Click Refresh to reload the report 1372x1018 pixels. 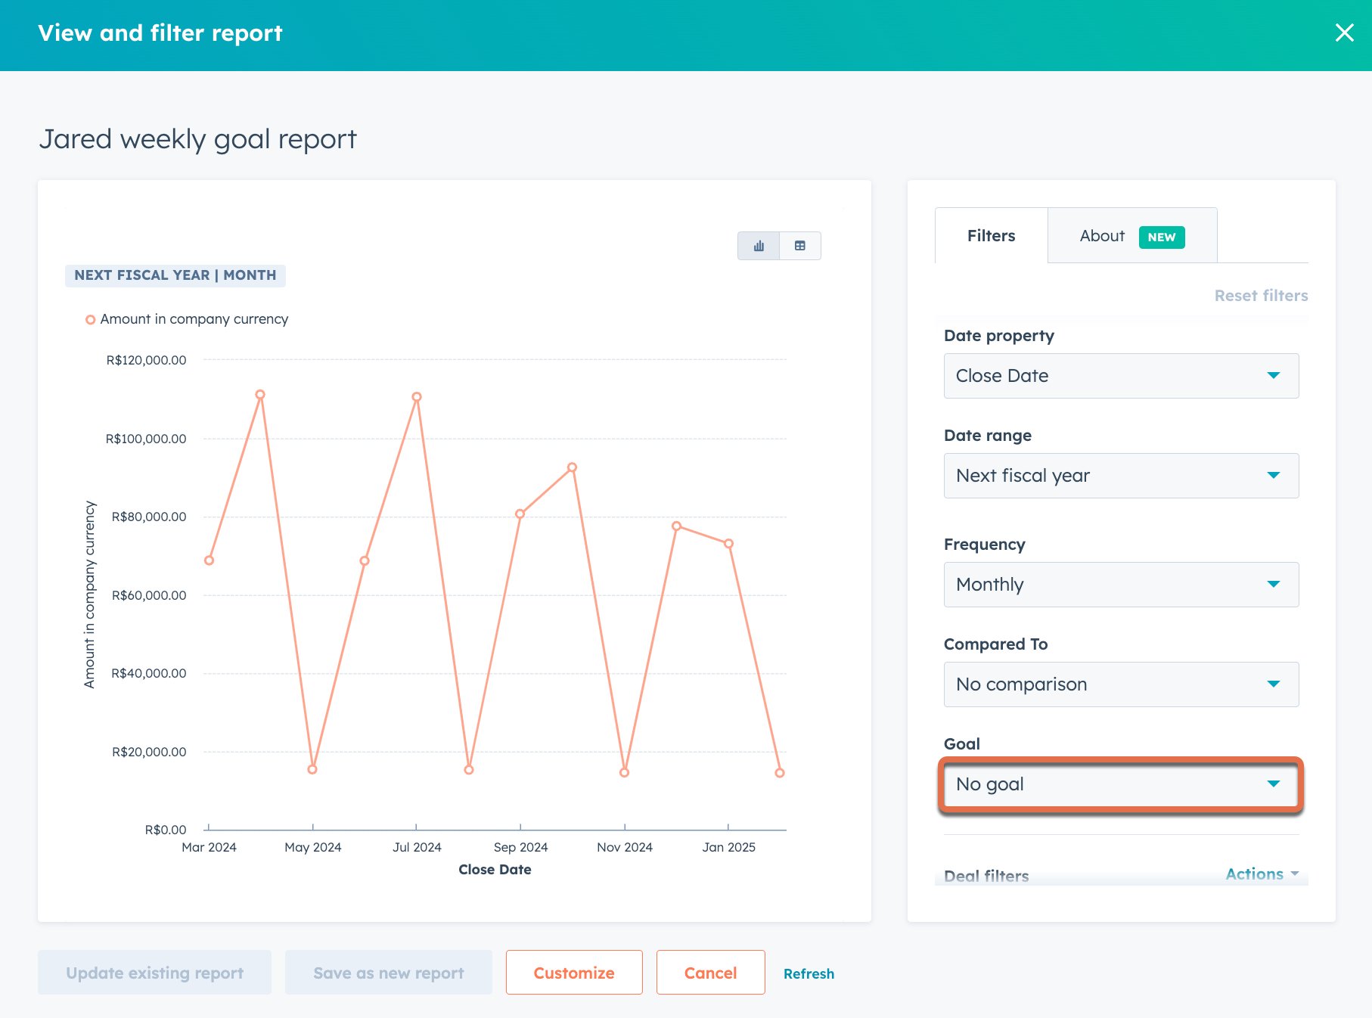click(809, 973)
